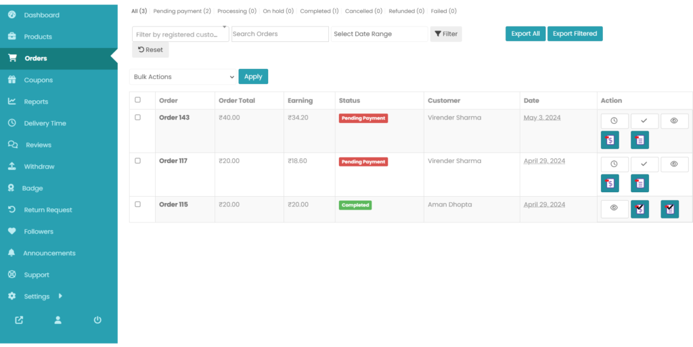This screenshot has width=693, height=347.
Task: Open the Dashboard sidebar icon
Action: pos(12,15)
